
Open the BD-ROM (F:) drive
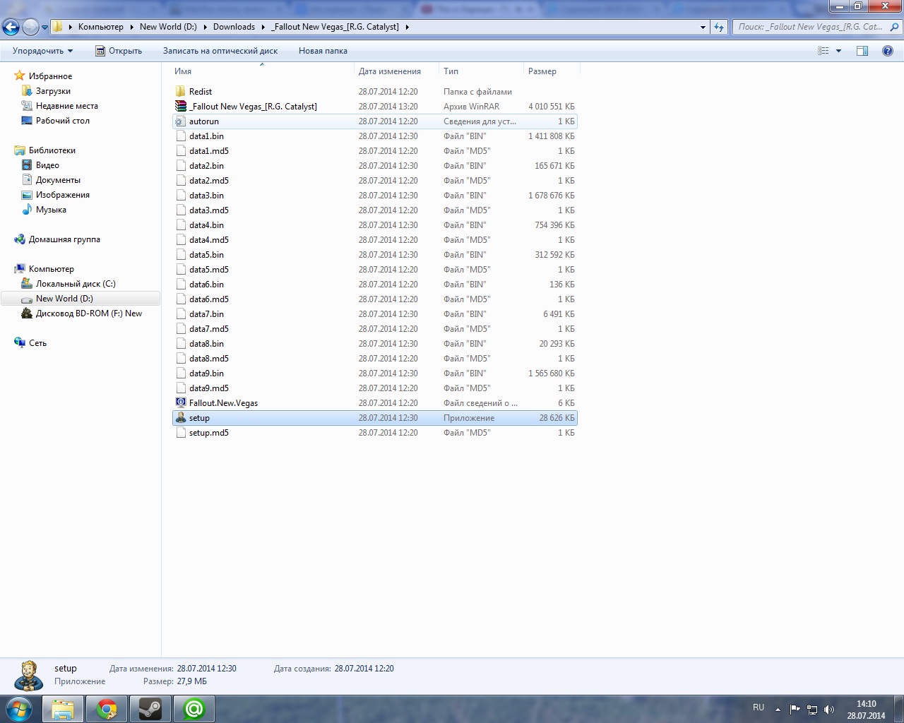pos(89,313)
